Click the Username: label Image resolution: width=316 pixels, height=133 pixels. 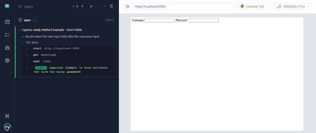(138, 20)
